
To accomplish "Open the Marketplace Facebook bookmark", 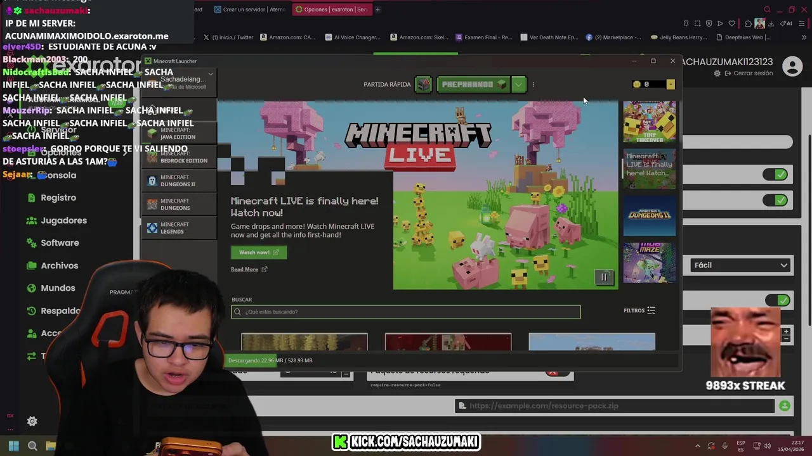I will 614,37.
